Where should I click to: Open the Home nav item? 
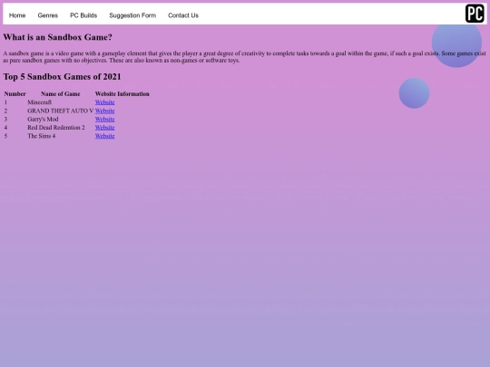[17, 15]
